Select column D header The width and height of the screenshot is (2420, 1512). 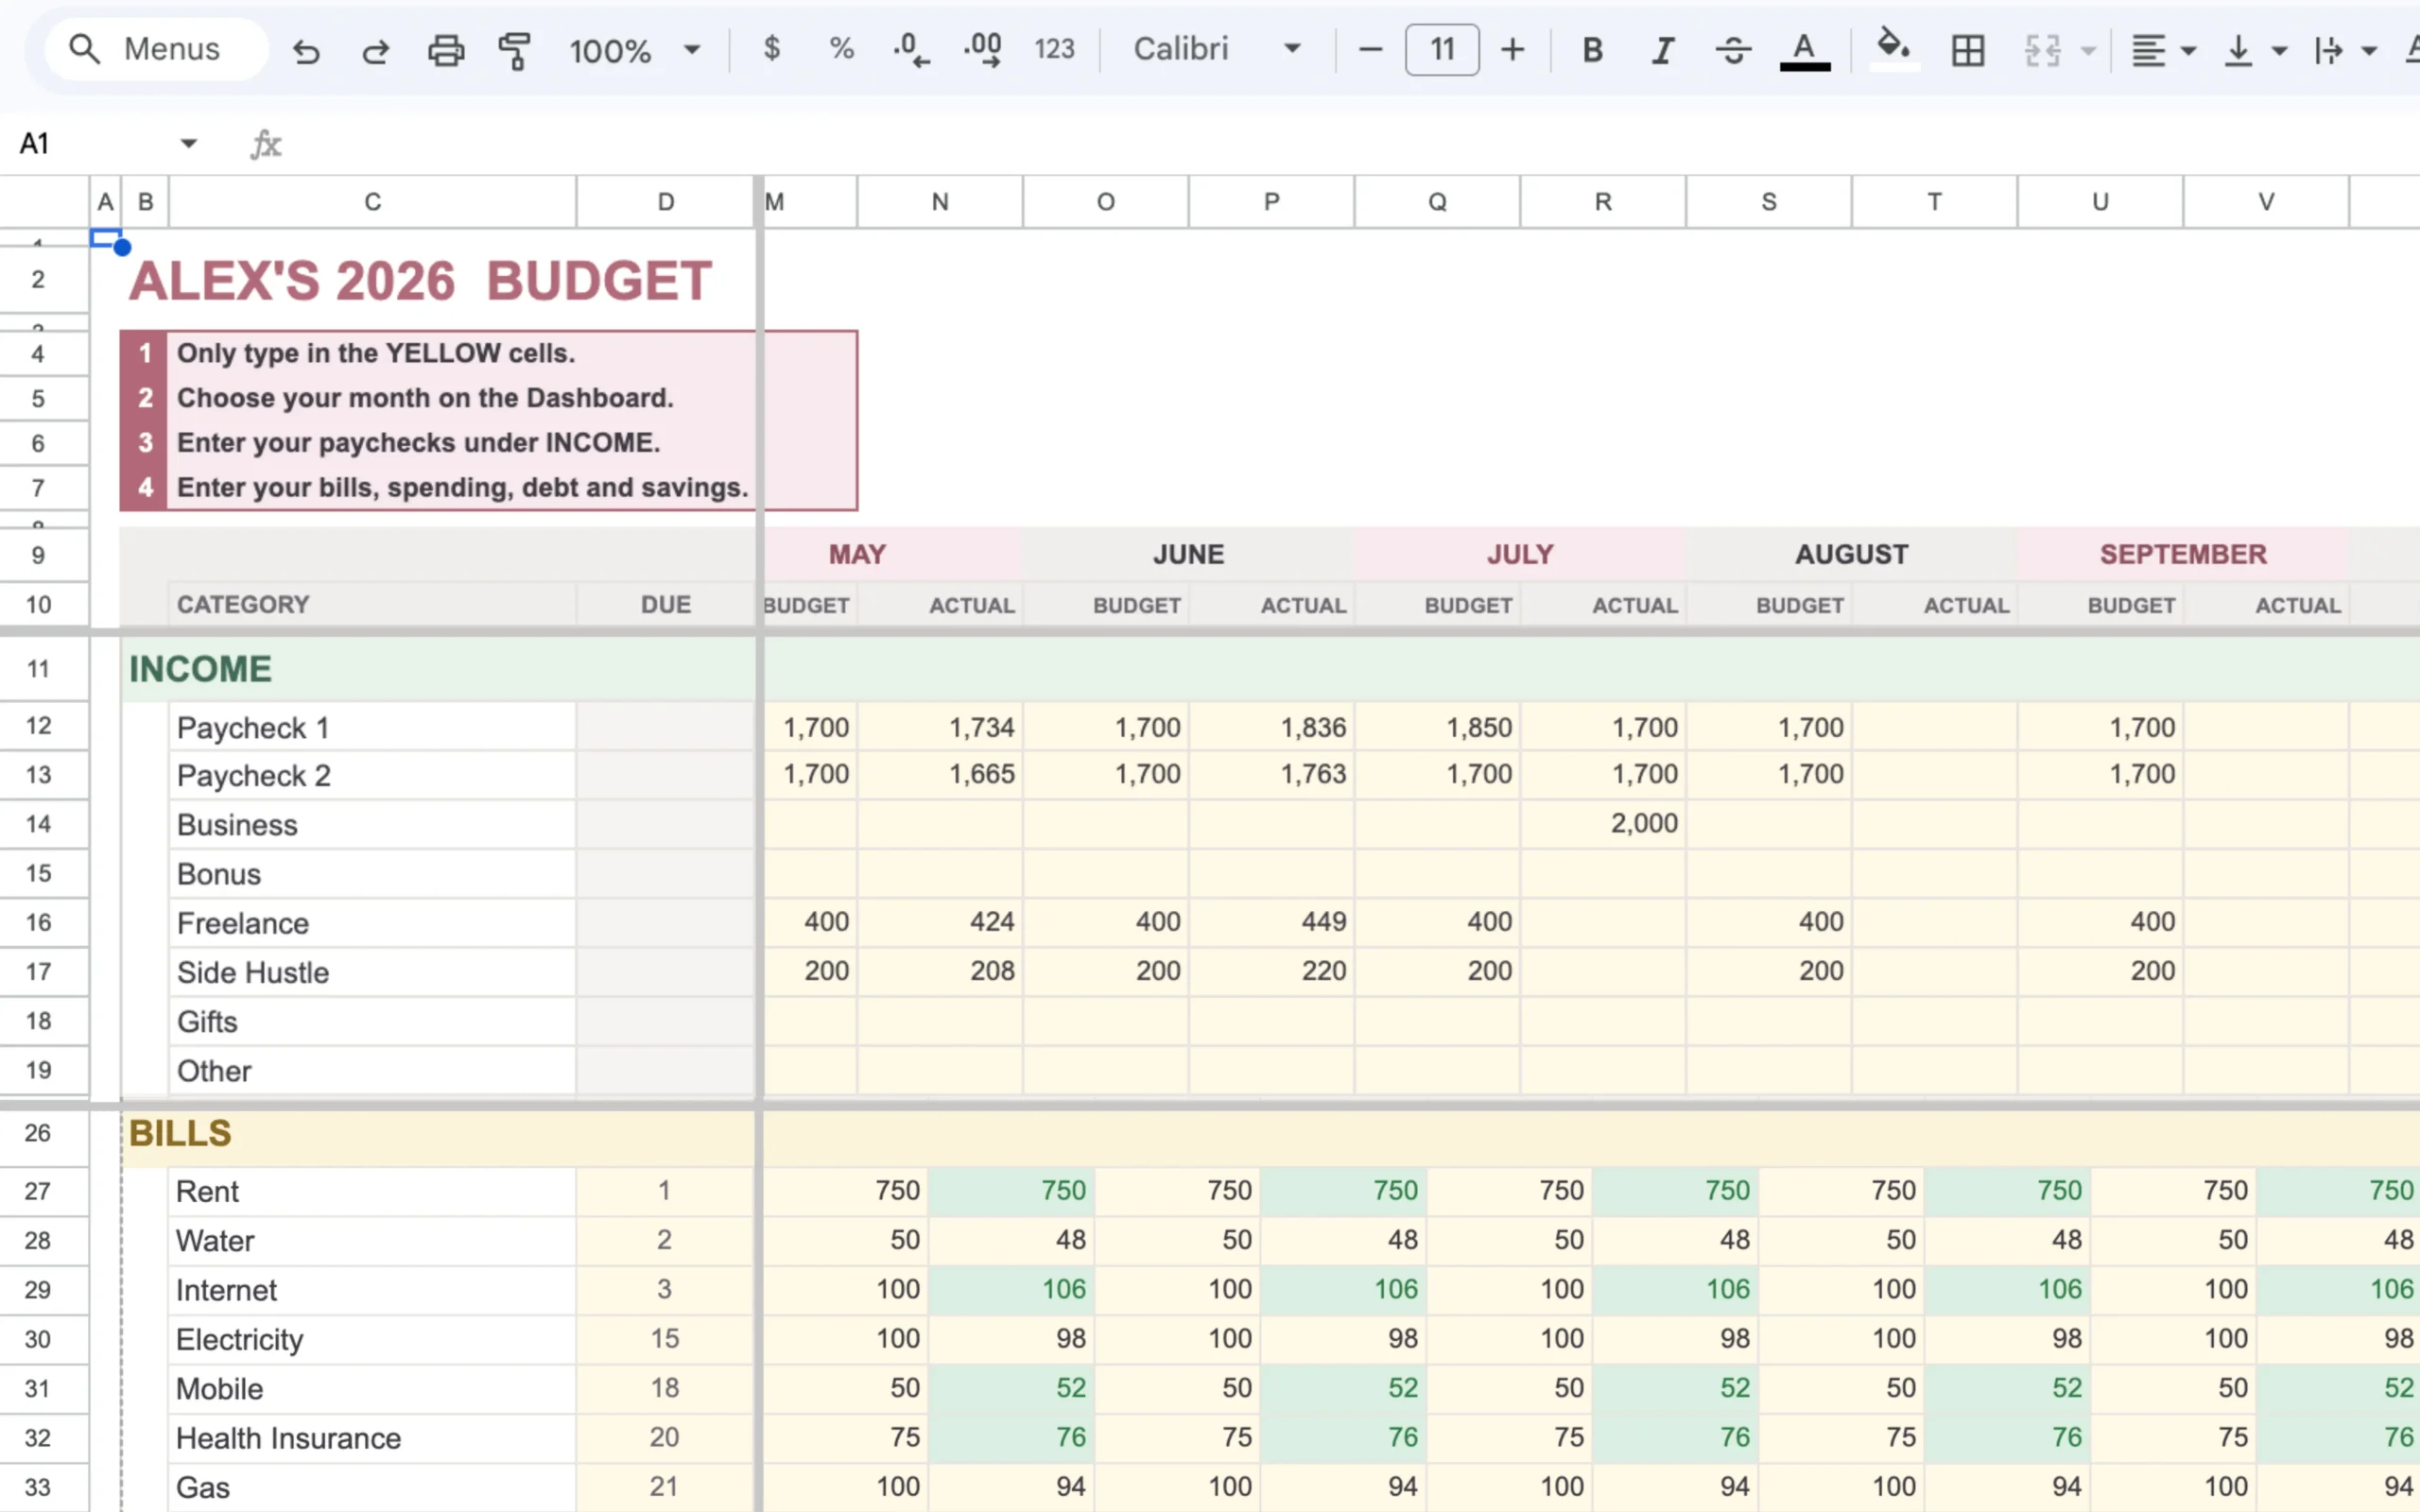[x=665, y=202]
